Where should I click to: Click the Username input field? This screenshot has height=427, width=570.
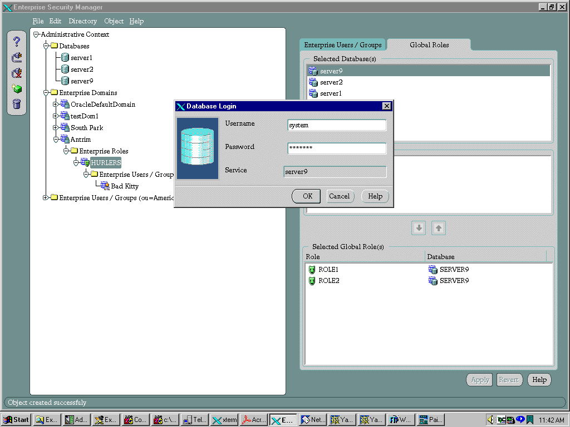coord(337,126)
